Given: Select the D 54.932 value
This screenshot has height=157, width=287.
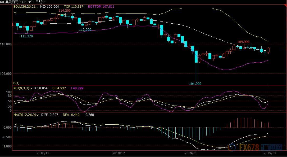Looking at the screenshot, I should tap(59, 88).
